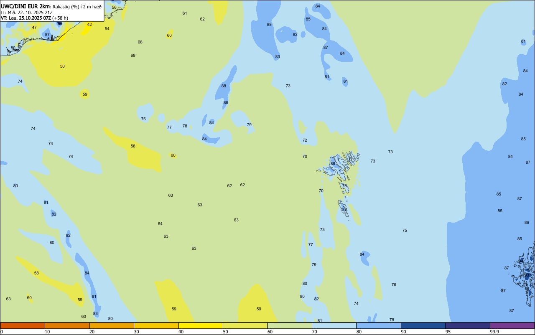Click the map value "72"
The image size is (535, 335).
click(305, 140)
